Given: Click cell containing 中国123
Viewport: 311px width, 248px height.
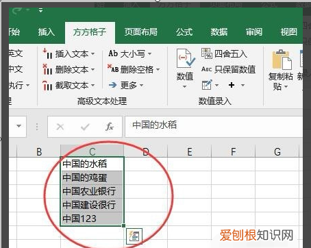Looking at the screenshot, I should [x=92, y=219].
